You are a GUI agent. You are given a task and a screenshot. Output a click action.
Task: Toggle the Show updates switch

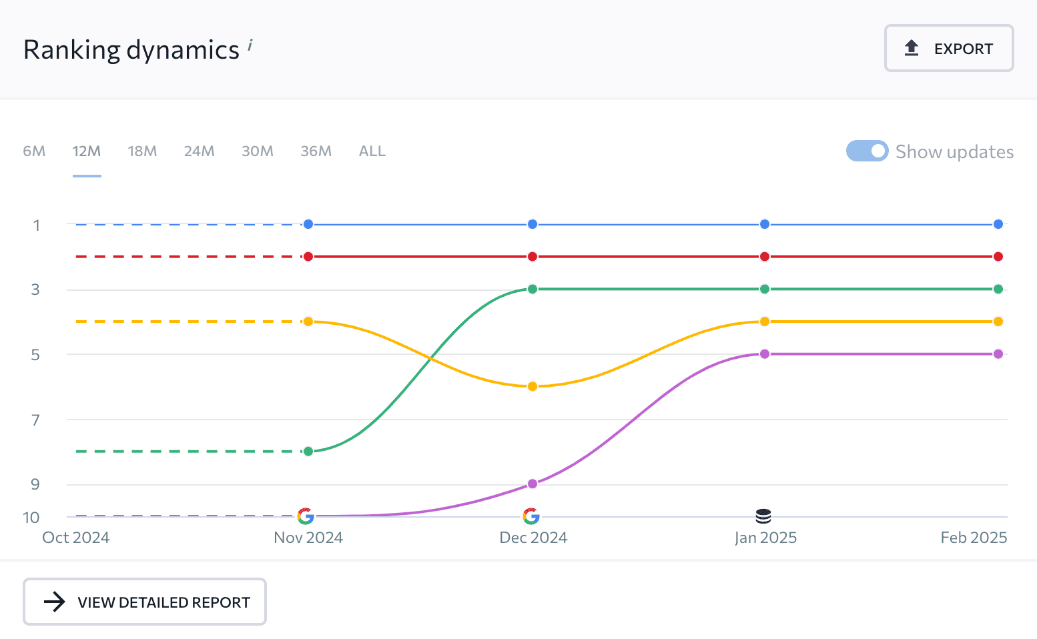[867, 151]
